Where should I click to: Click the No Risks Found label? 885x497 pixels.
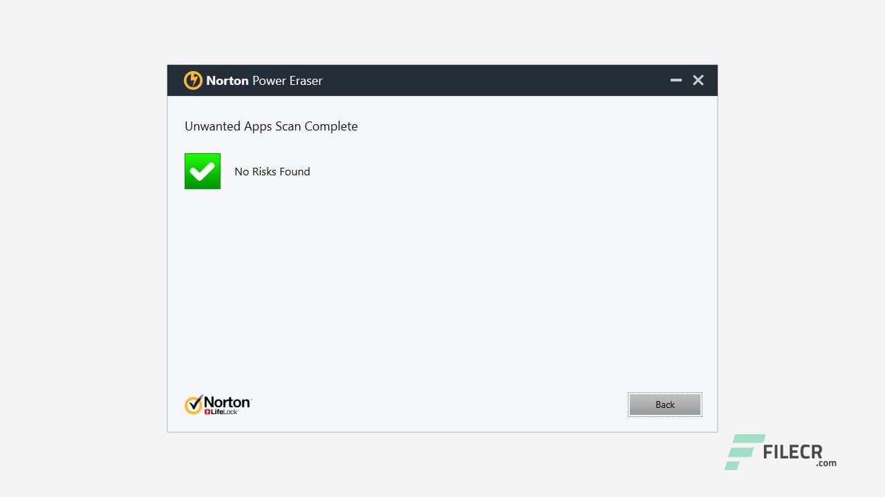272,171
